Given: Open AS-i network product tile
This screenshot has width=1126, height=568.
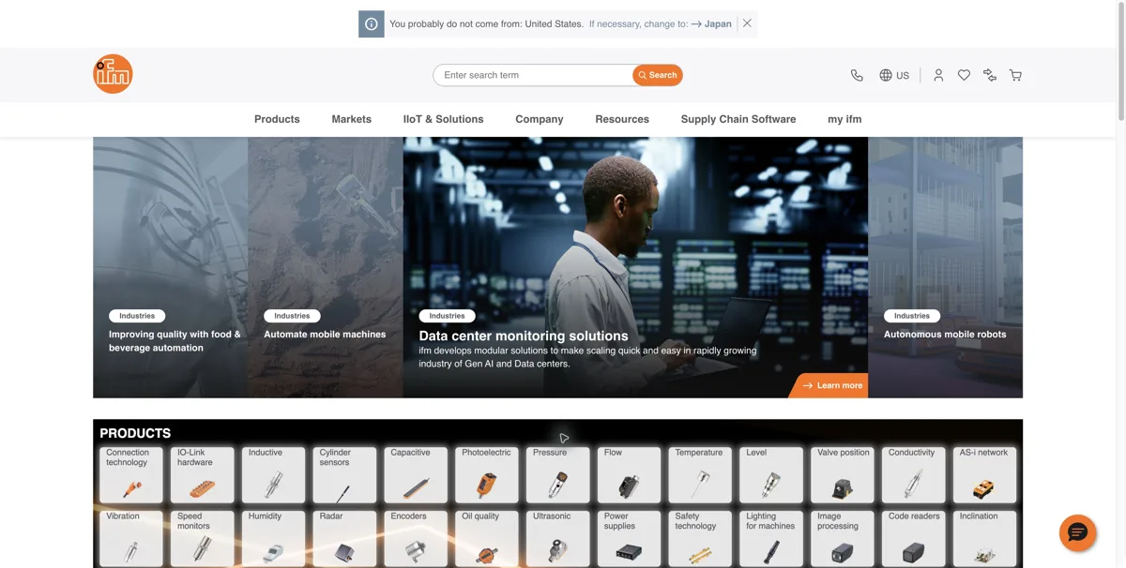Looking at the screenshot, I should click(984, 474).
